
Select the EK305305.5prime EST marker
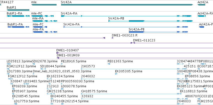[x=116, y=74]
